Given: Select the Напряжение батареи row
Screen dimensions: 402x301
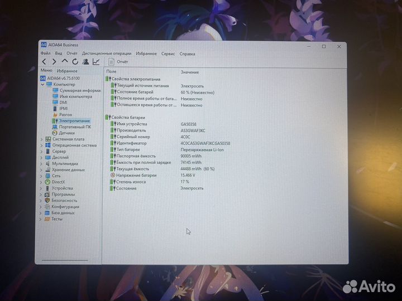Looking at the screenshot, I should [x=152, y=176].
